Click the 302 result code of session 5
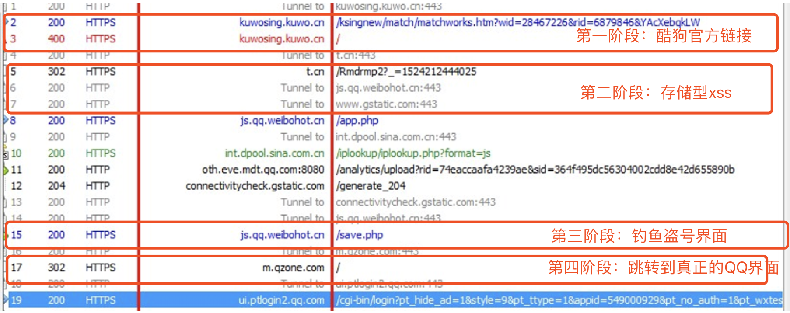The image size is (790, 313). coord(56,72)
